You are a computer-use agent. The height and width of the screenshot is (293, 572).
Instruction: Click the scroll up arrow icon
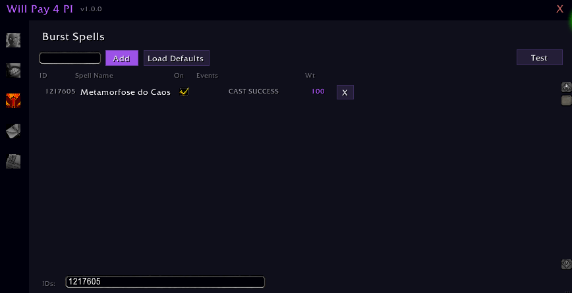[566, 87]
